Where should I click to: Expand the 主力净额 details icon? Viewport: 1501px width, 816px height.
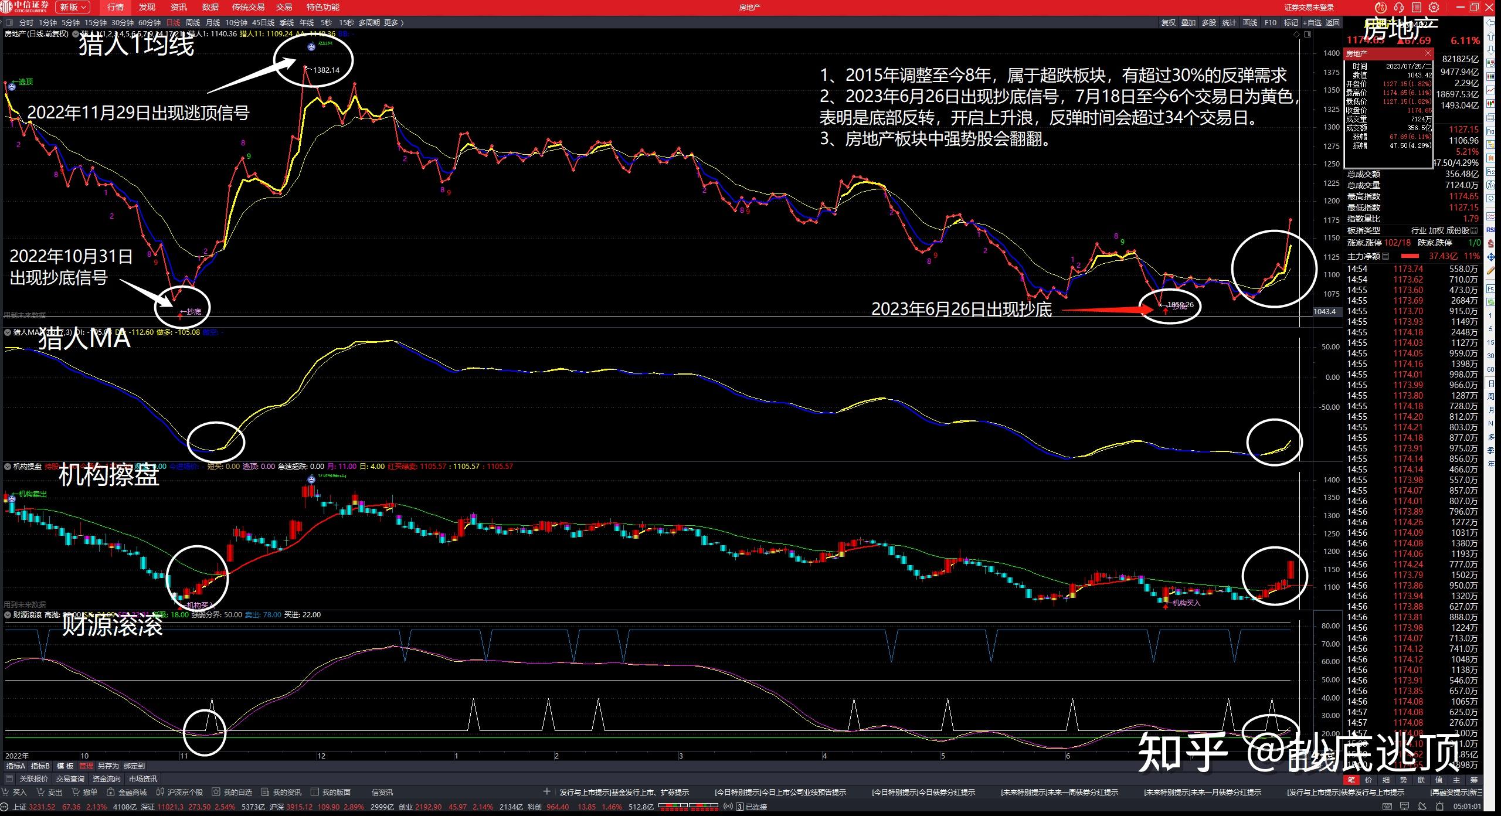pos(1385,256)
